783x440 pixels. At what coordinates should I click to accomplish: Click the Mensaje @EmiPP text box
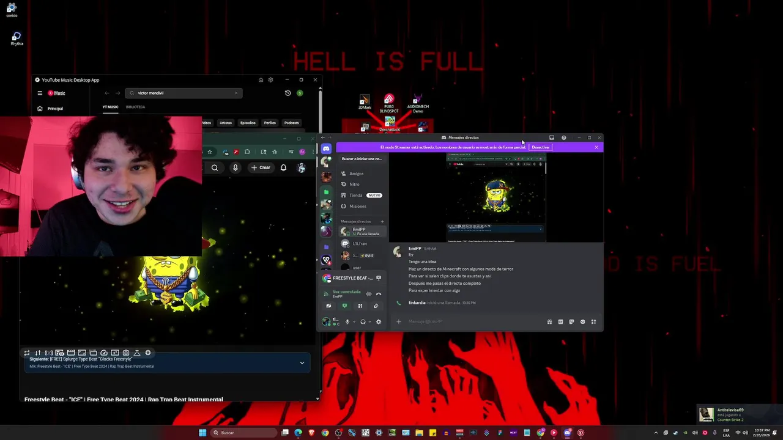(x=474, y=321)
